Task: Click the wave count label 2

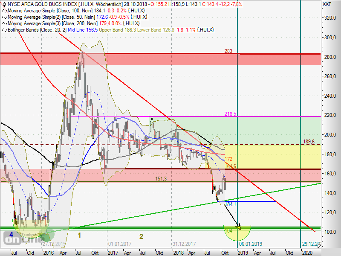Action: point(141,236)
